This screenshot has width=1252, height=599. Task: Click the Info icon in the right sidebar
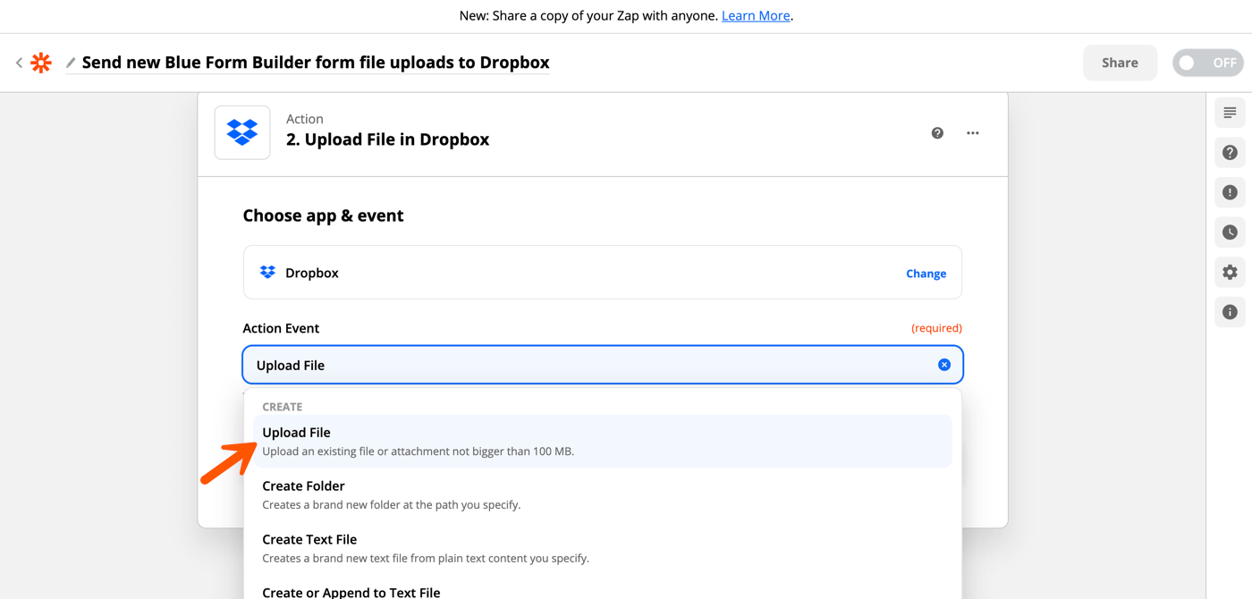1230,312
